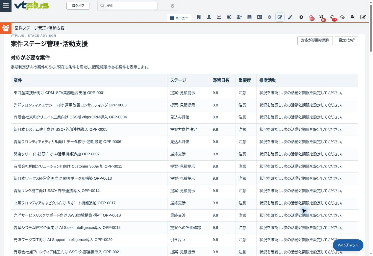Click the vtplus logo
The image size is (373, 256).
tap(31, 6)
